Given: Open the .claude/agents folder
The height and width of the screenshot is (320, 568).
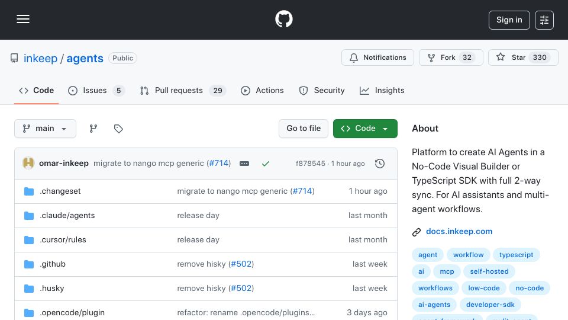Looking at the screenshot, I should pos(67,216).
